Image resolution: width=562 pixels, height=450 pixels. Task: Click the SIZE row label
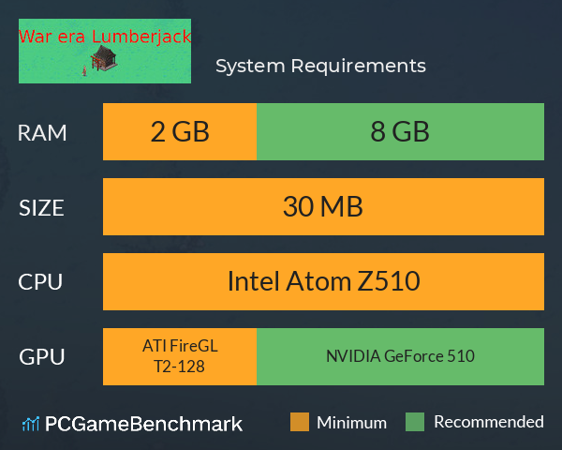click(41, 208)
